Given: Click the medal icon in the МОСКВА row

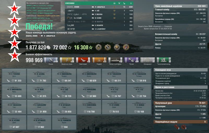Looking at the screenshot, I should (114, 14).
